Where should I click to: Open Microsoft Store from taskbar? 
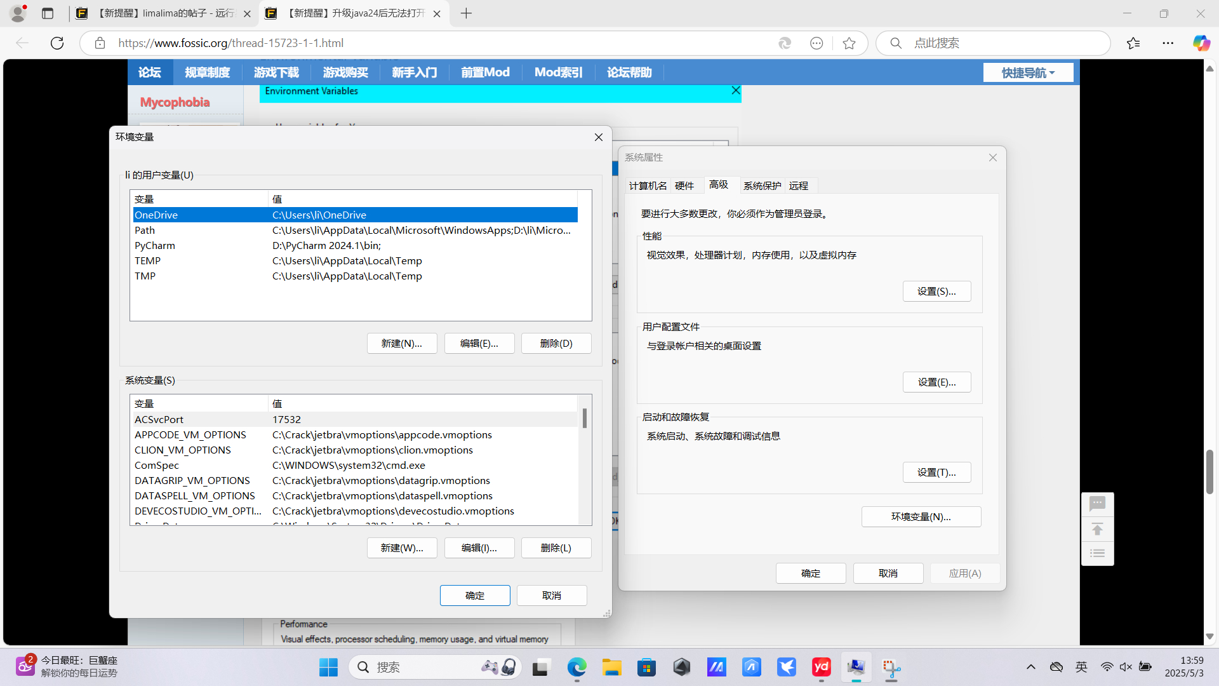646,667
